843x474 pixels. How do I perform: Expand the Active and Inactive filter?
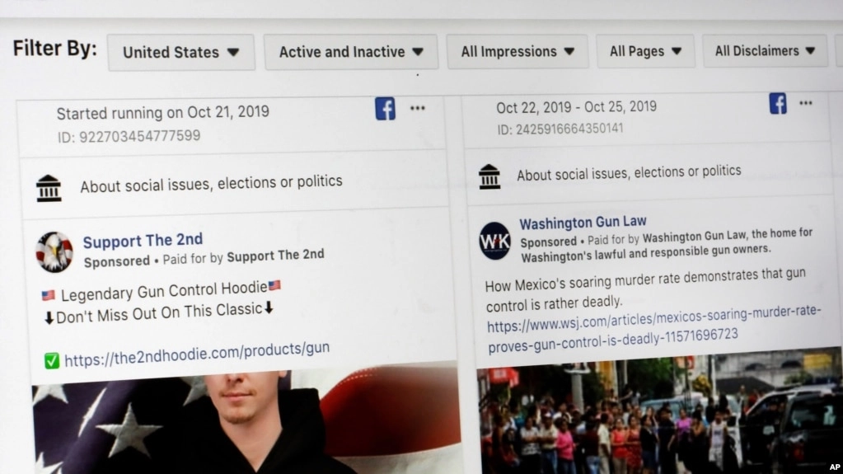pyautogui.click(x=351, y=52)
